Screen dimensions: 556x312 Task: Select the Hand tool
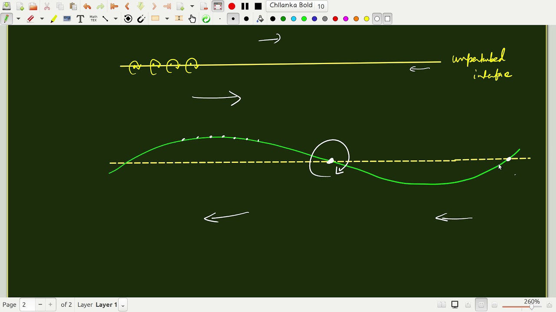(x=192, y=19)
